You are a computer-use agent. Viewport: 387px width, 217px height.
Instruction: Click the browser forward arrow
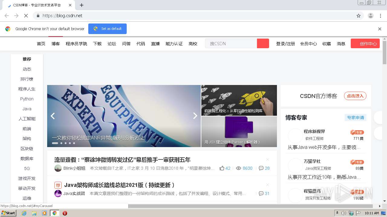16,16
